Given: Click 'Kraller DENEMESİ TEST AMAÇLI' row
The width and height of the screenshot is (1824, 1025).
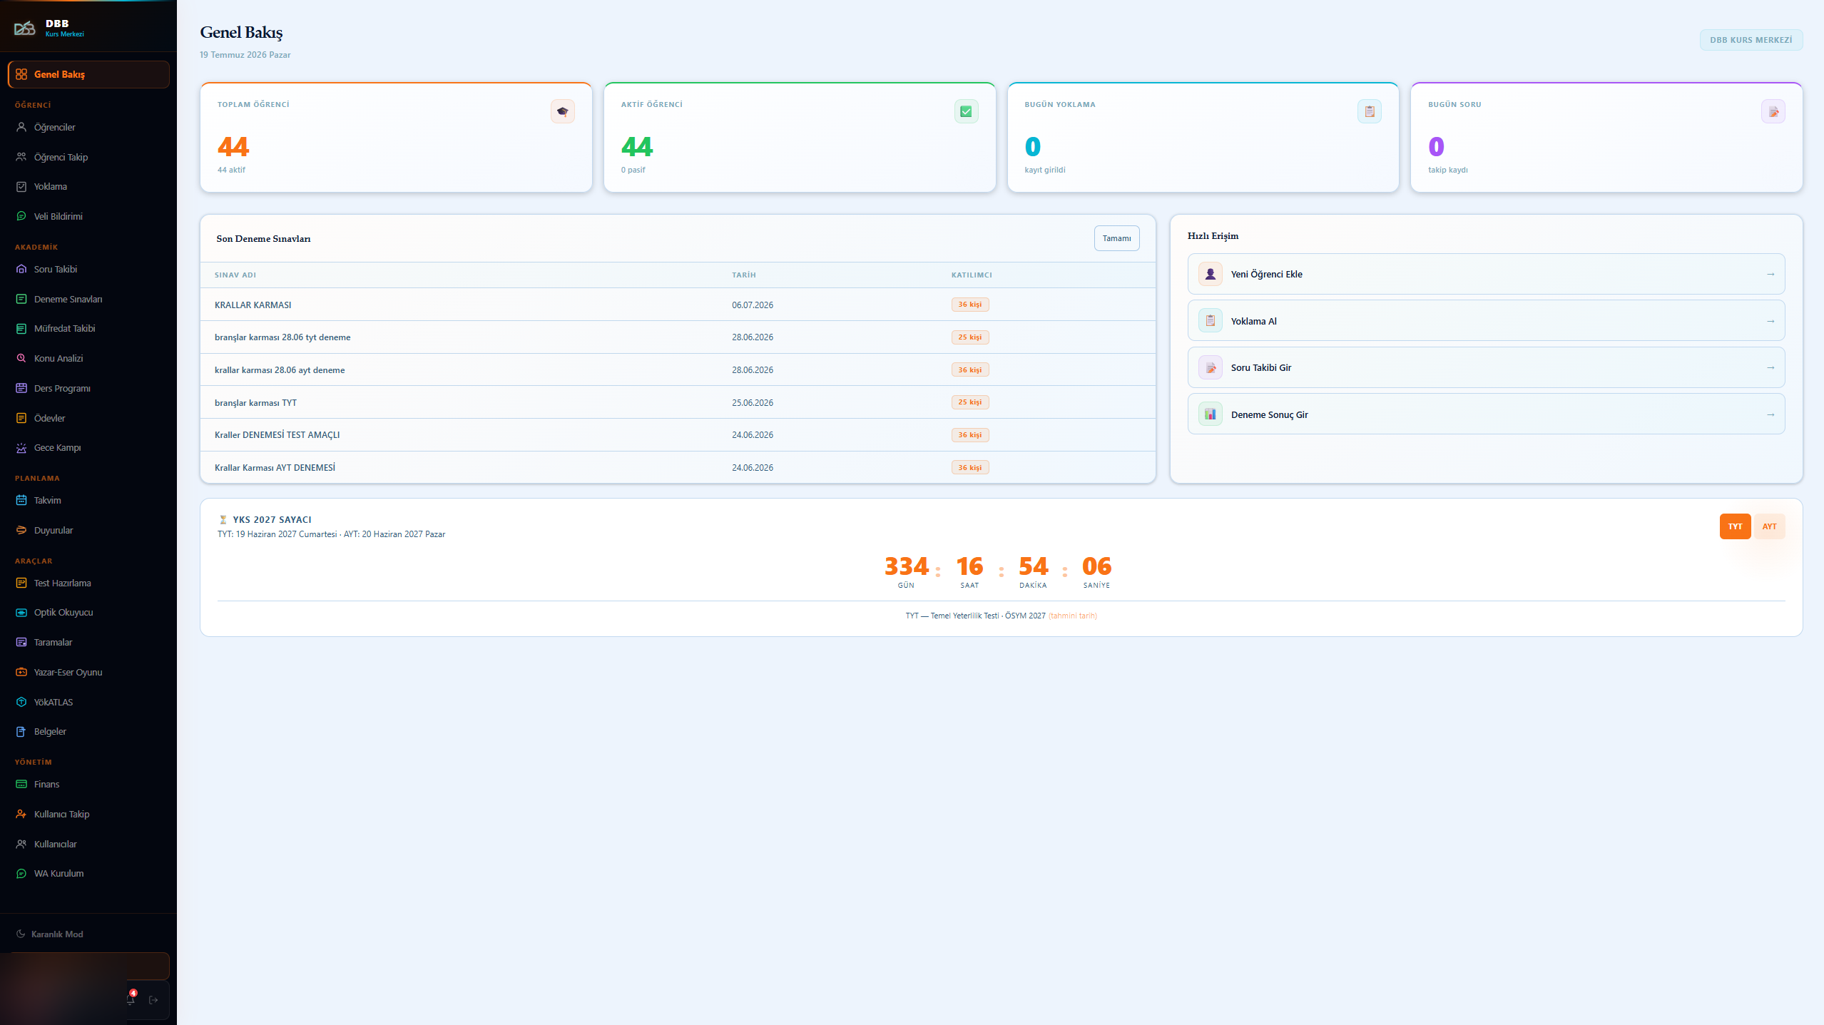Looking at the screenshot, I should (678, 434).
